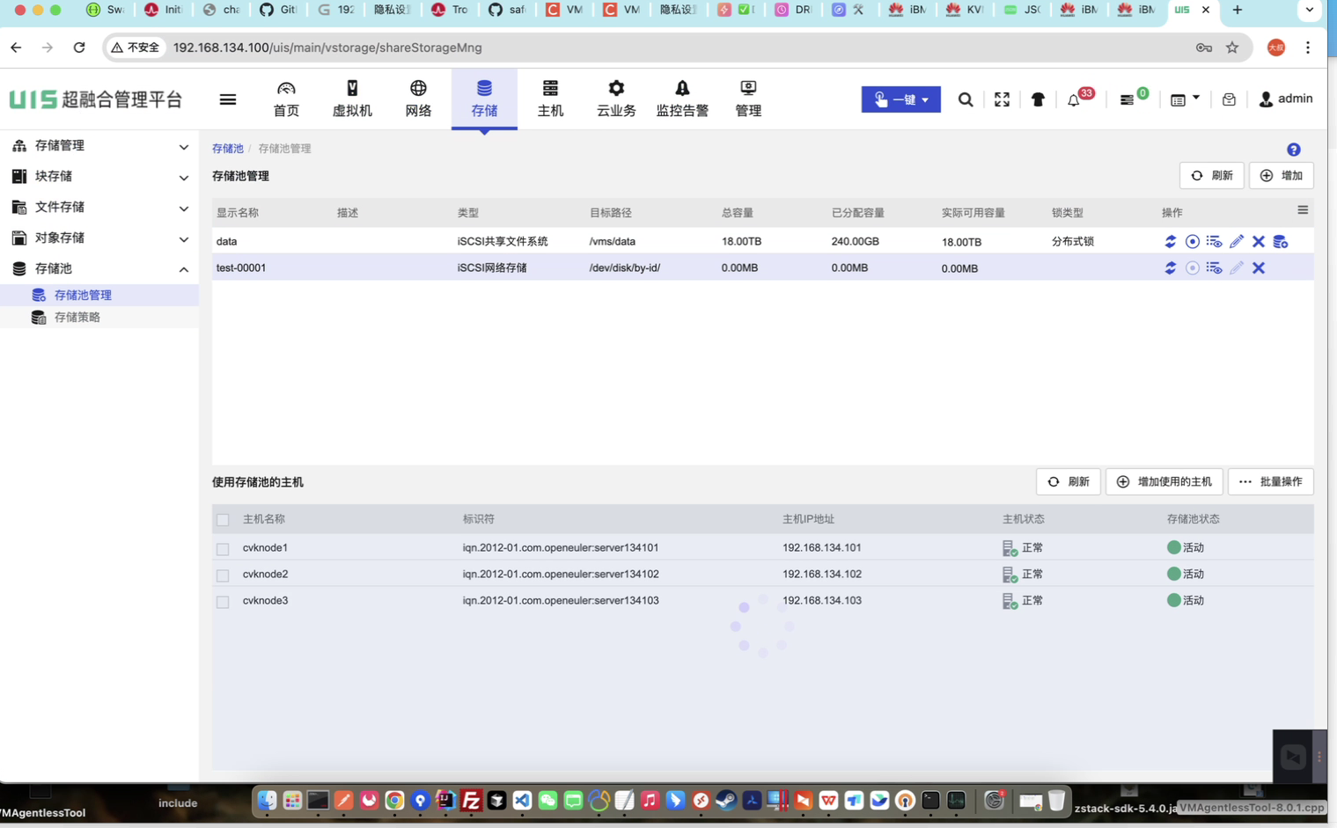Switch to the 虚拟机 top navigation tab

352,99
